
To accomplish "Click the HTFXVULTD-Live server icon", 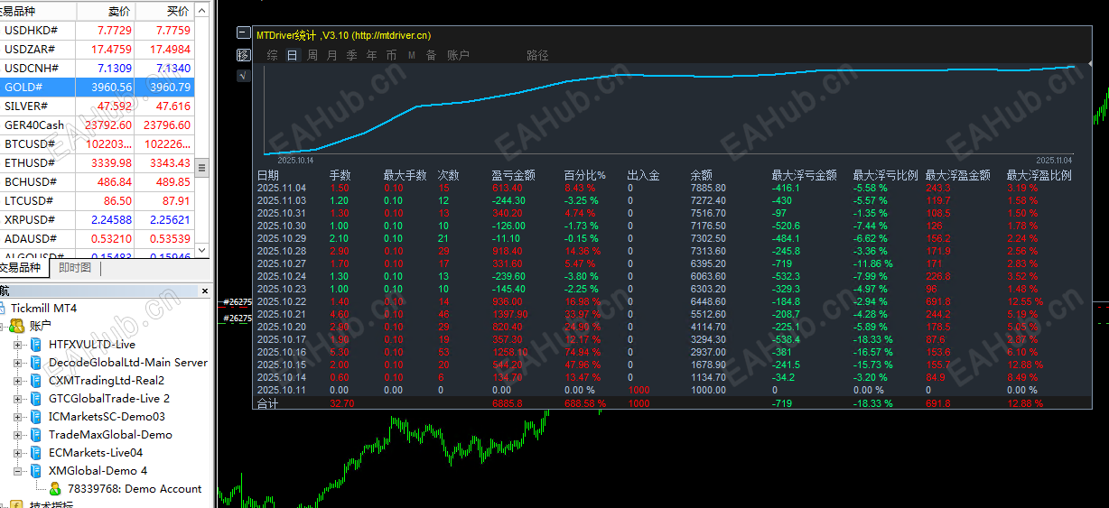I will point(36,344).
